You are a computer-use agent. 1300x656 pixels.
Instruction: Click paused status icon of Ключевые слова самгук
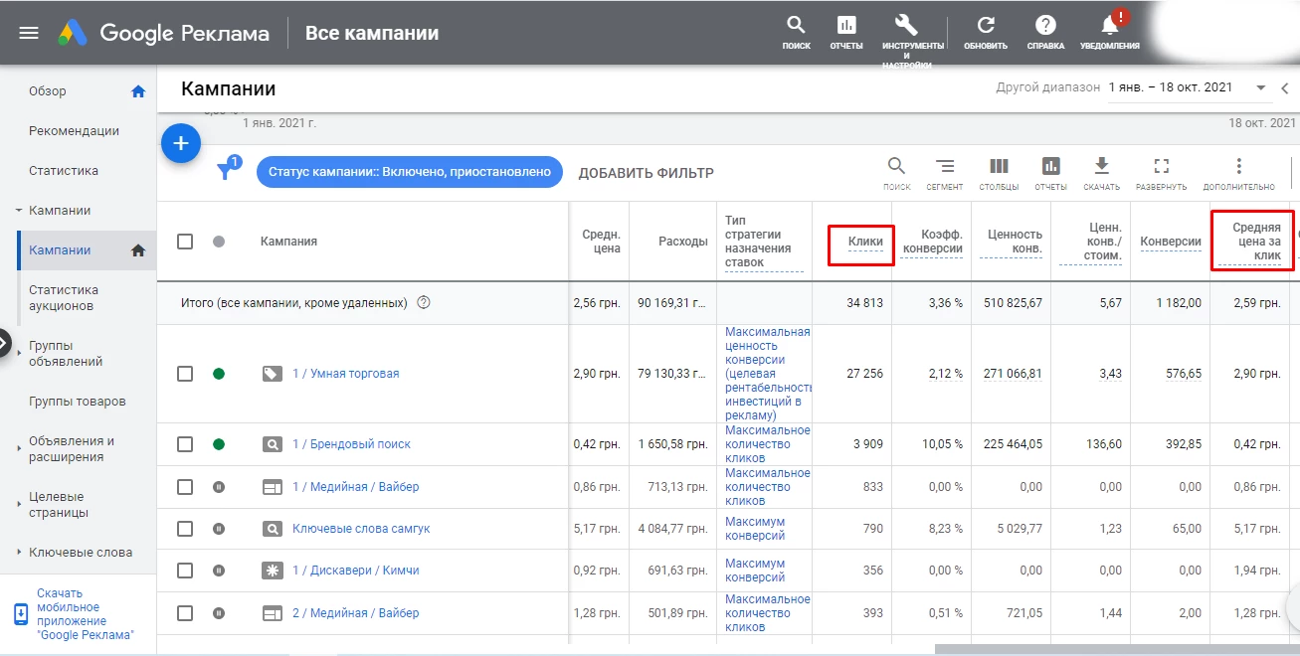tap(219, 529)
